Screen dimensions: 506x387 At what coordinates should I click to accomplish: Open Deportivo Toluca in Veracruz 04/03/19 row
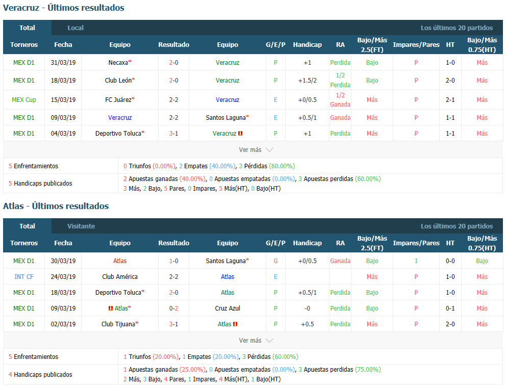click(118, 133)
